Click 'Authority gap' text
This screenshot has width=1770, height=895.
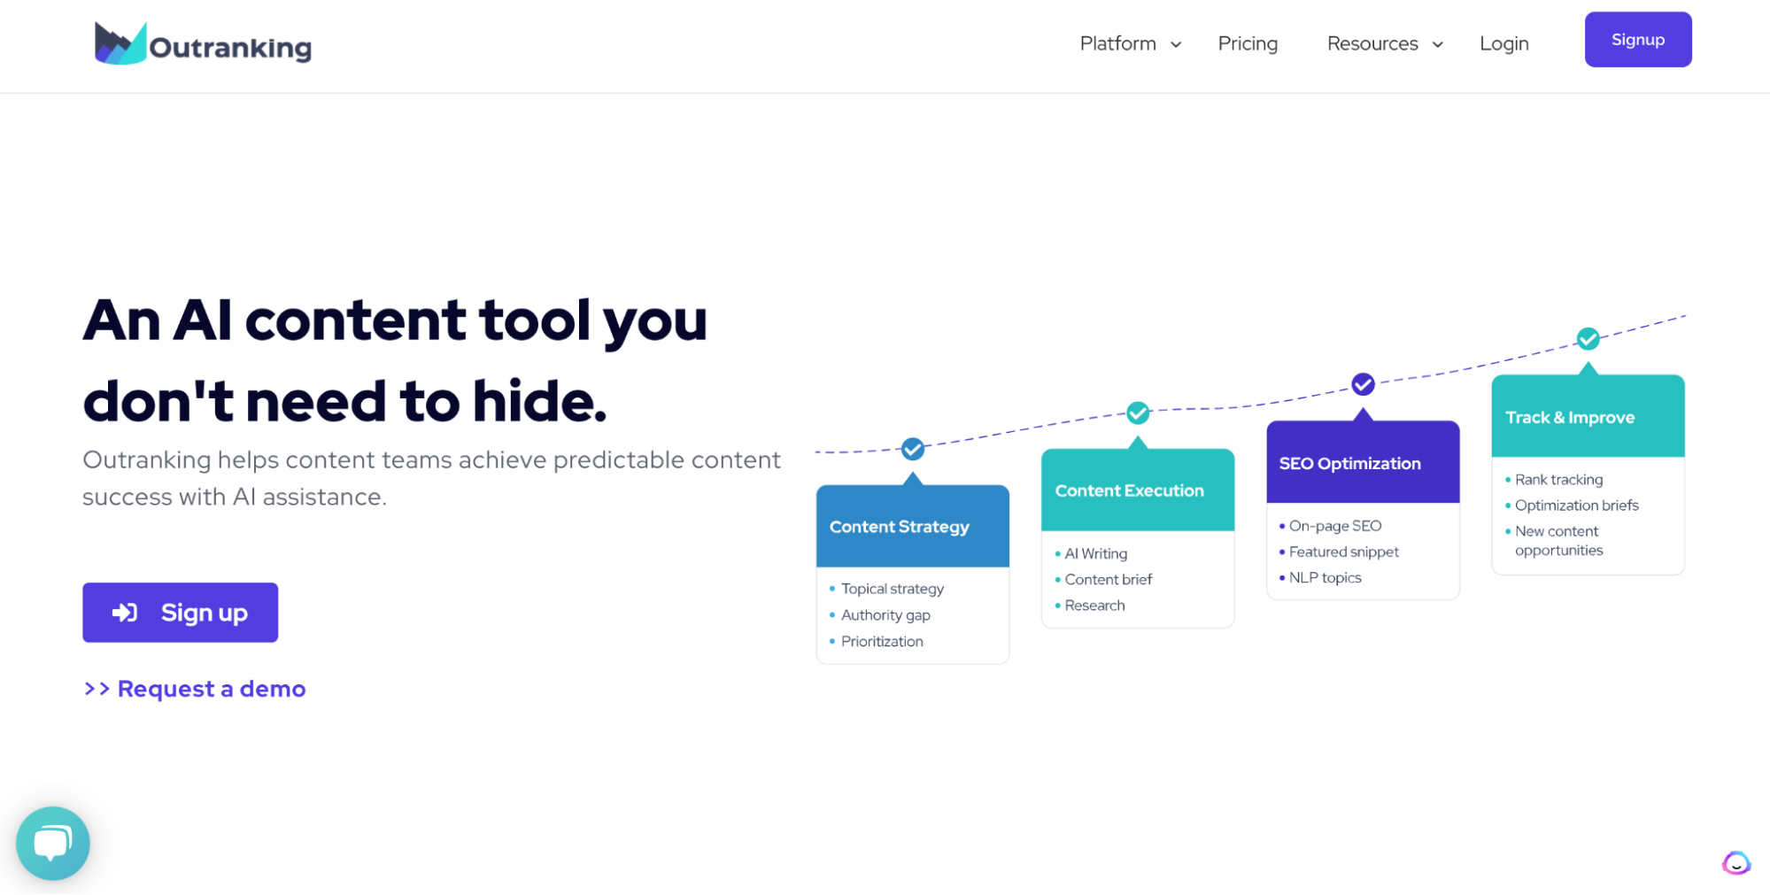(x=885, y=615)
